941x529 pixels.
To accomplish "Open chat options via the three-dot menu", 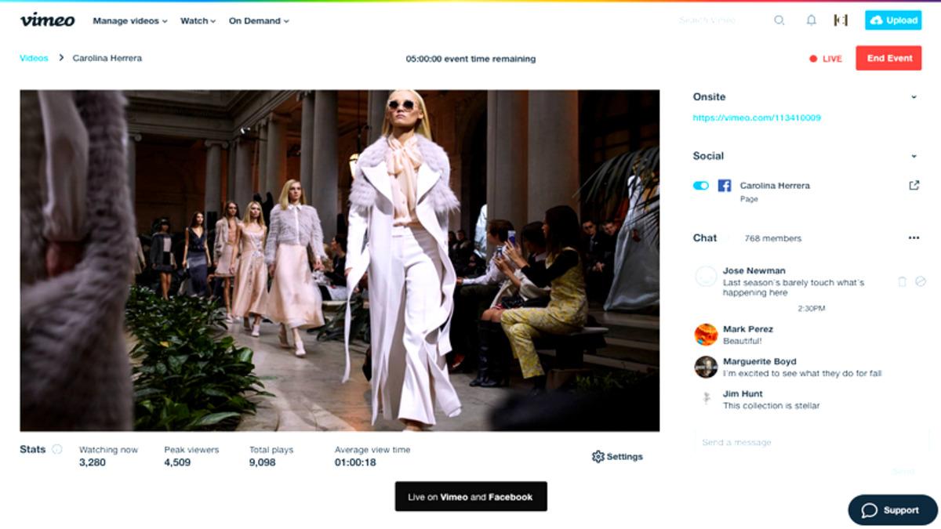I will click(912, 237).
